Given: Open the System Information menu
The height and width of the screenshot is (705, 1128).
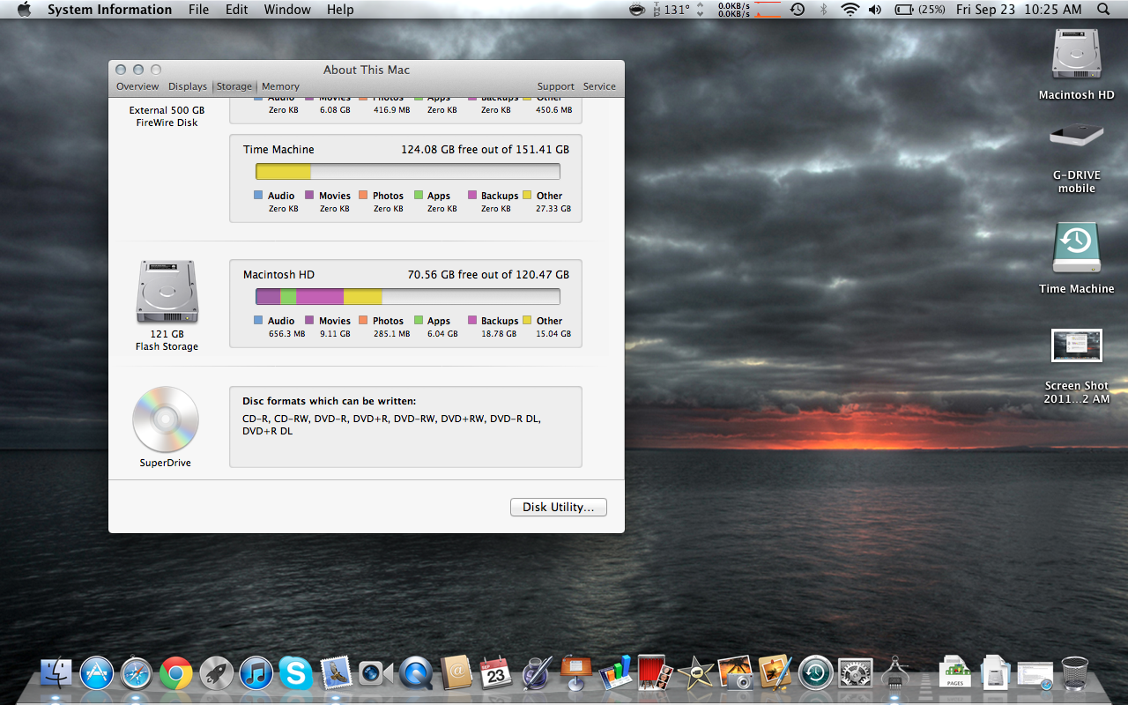Looking at the screenshot, I should point(109,10).
